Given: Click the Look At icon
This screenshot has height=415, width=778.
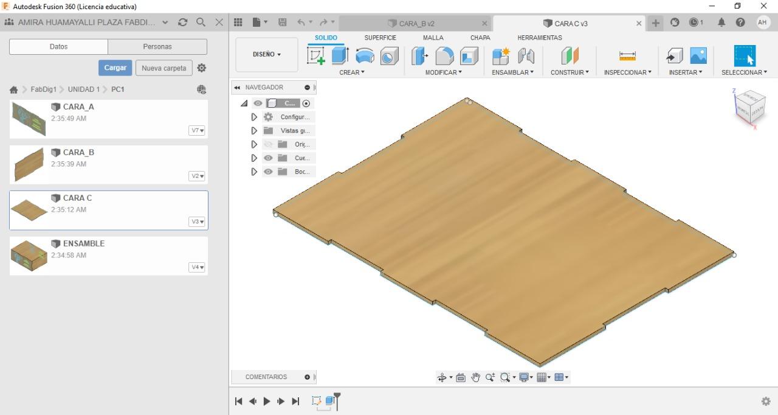Looking at the screenshot, I should [x=461, y=377].
